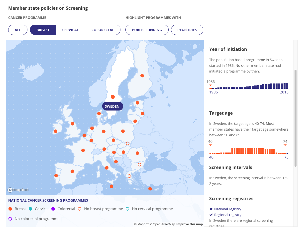Click the Ireland marker dot

point(56,131)
